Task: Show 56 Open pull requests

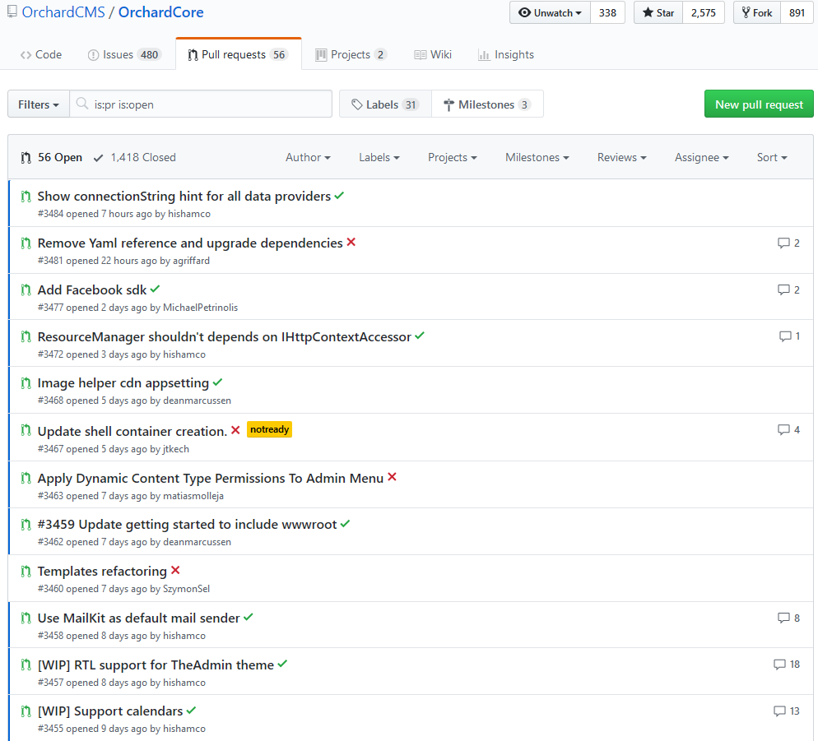Action: click(x=52, y=157)
